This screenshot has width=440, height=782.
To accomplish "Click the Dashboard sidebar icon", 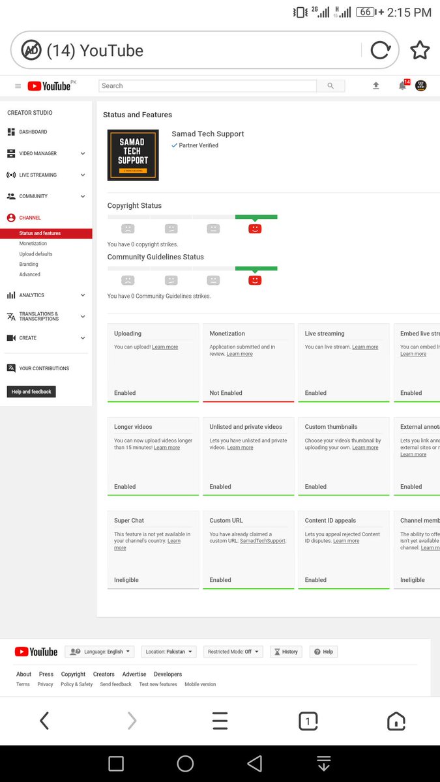I will 11,132.
